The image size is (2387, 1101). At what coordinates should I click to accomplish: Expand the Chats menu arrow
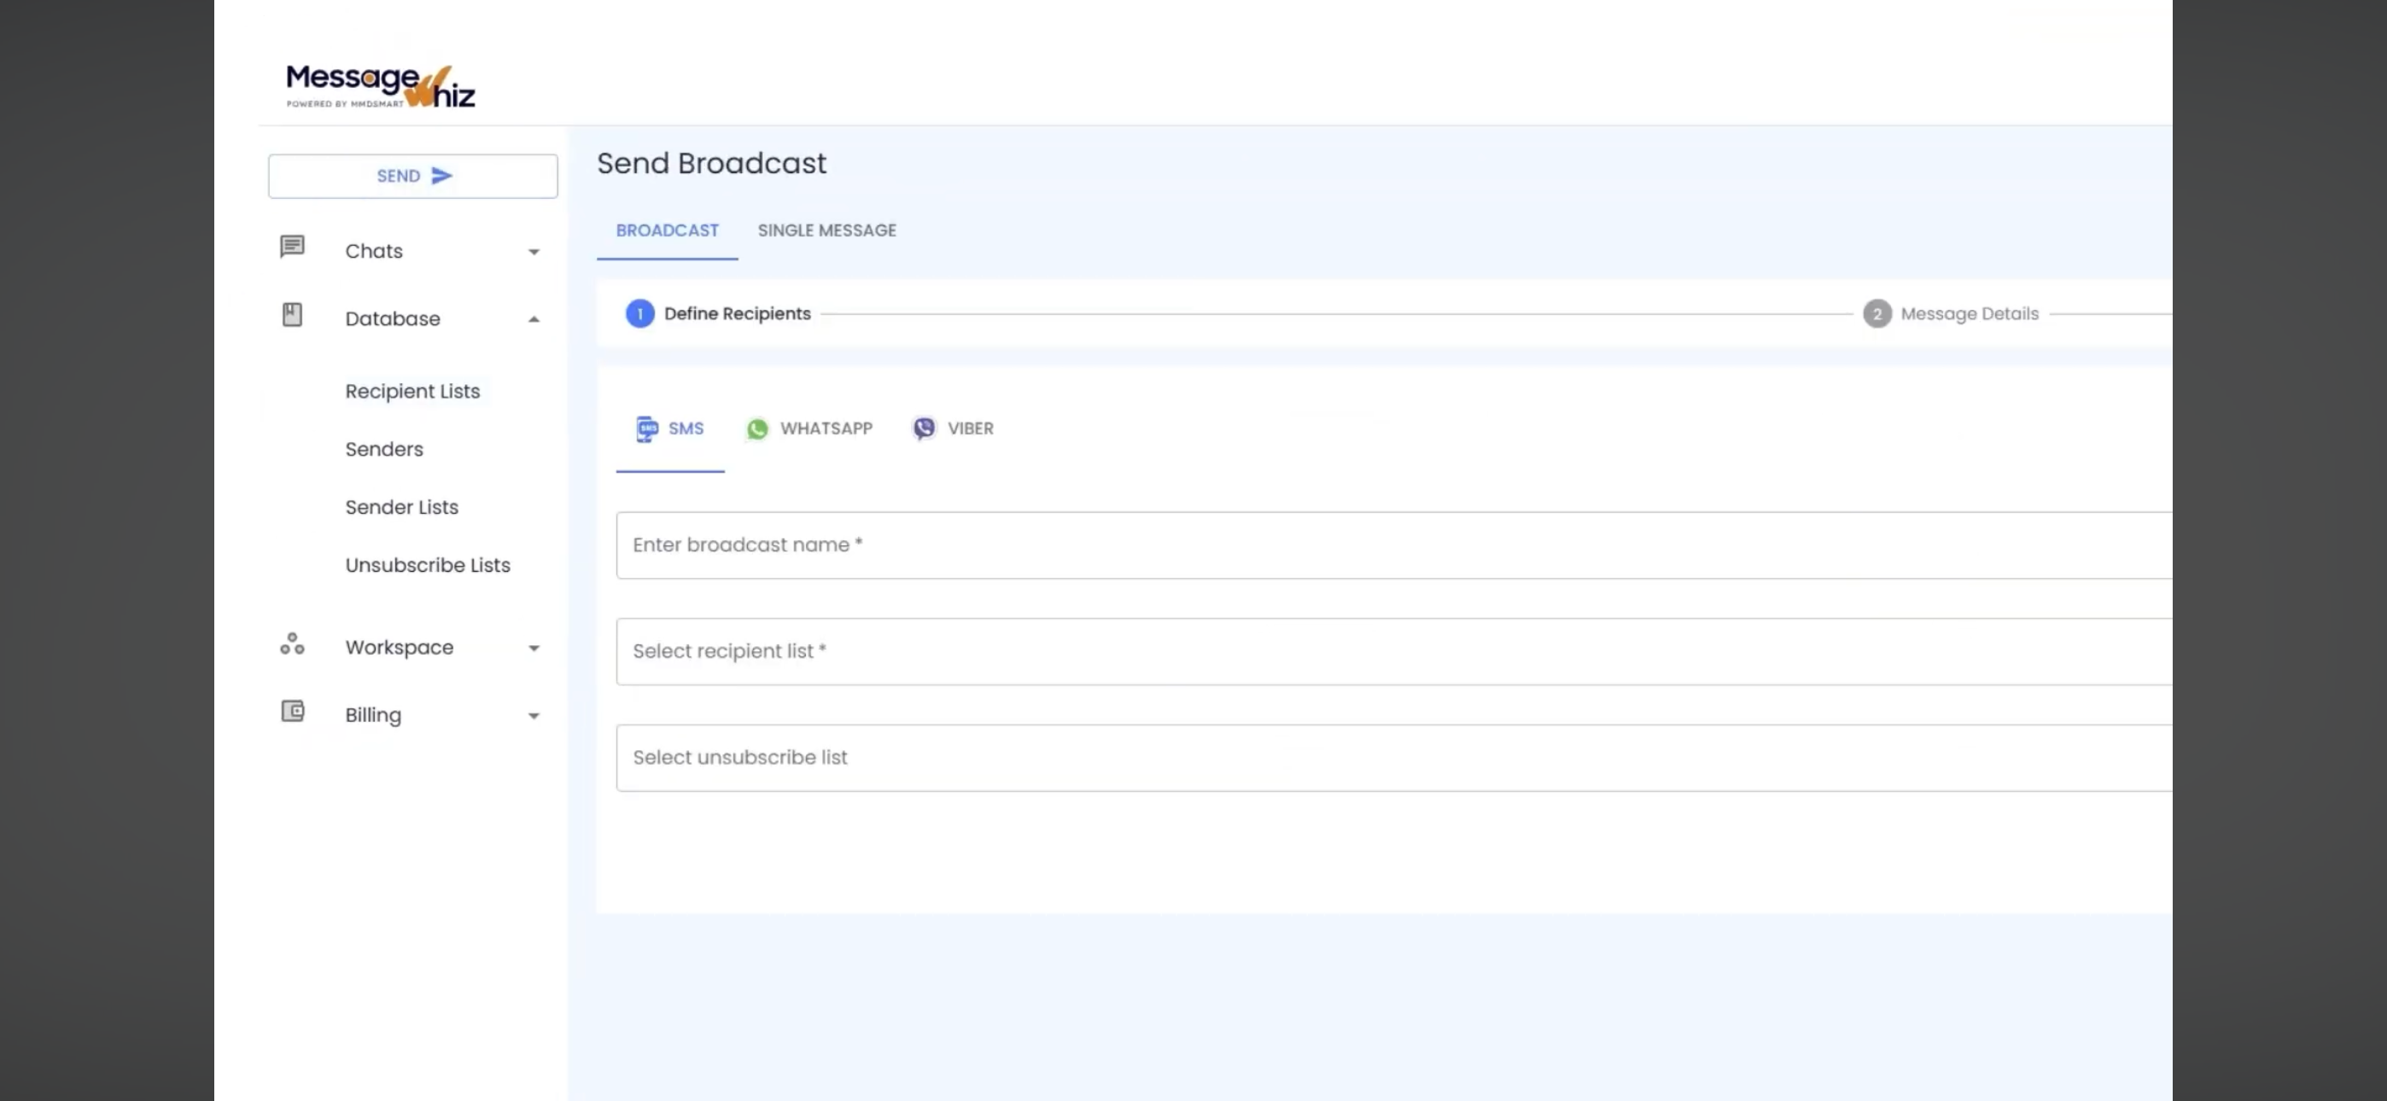(x=534, y=252)
